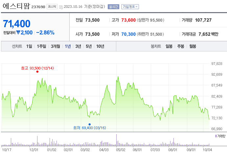This screenshot has height=157, width=227.
Task: Click the current price 71,400
Action: click(17, 24)
